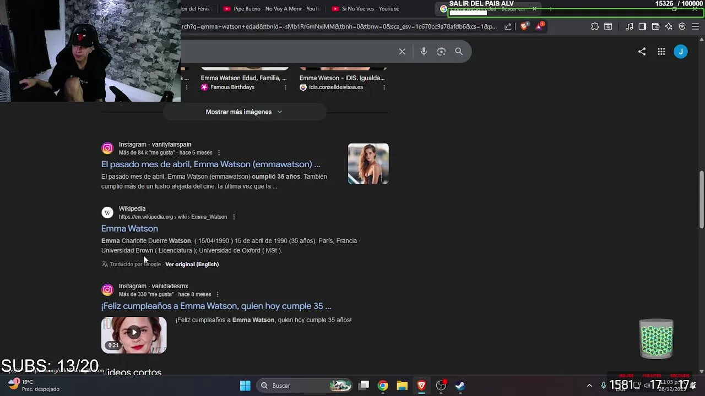
Task: Switch to Pipe Bueno No Voy A Morir tab
Action: point(272,9)
